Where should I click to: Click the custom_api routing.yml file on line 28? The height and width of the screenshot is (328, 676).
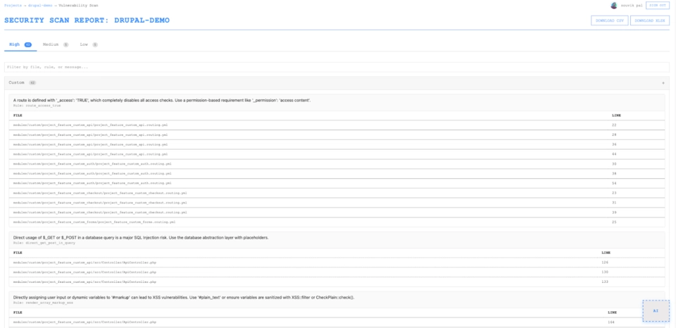pyautogui.click(x=91, y=135)
